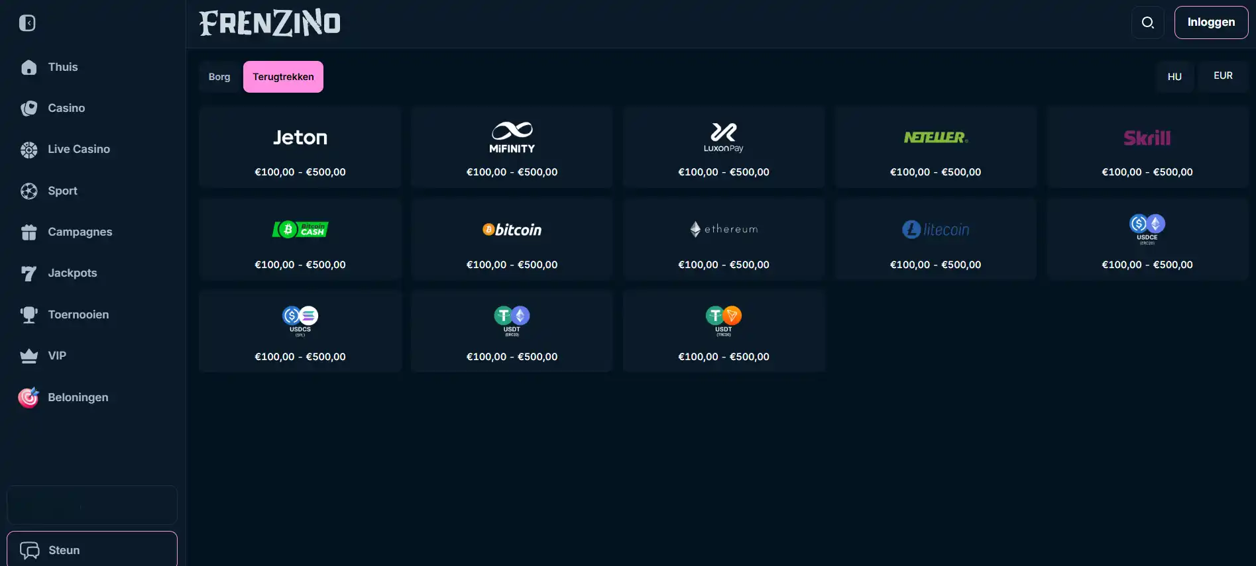
Task: Open the HU country selector
Action: pyautogui.click(x=1174, y=77)
